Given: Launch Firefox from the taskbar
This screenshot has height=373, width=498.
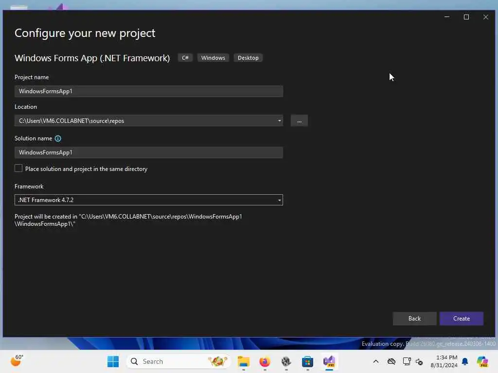Looking at the screenshot, I should (265, 361).
